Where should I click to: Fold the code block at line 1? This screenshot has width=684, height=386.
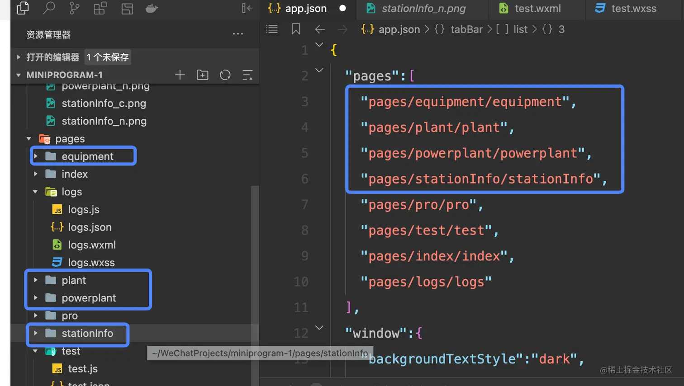pos(319,44)
